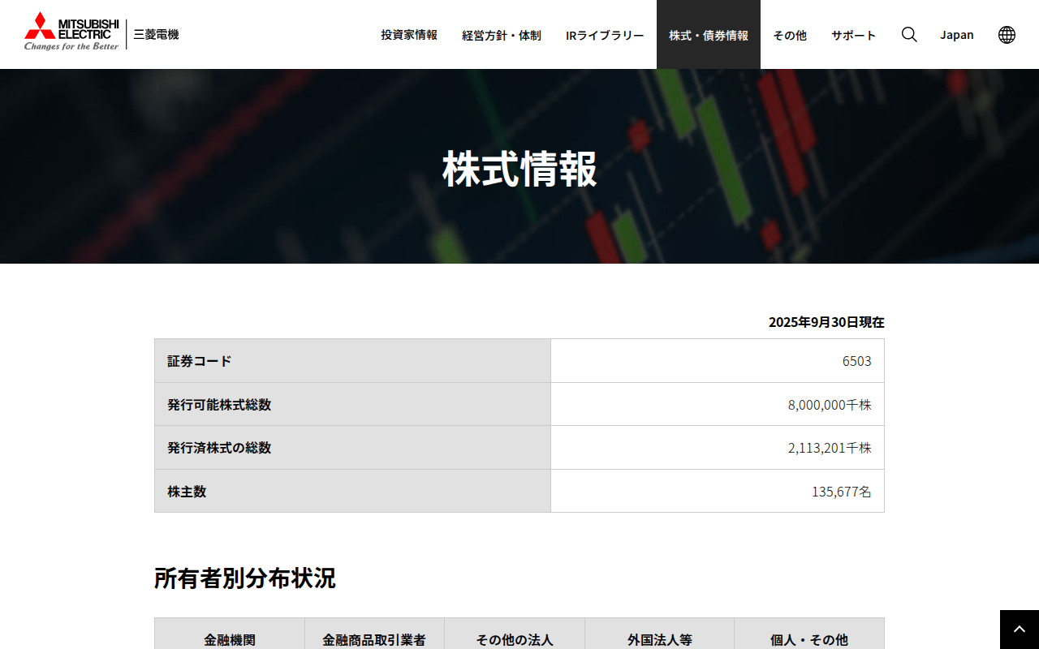Image resolution: width=1039 pixels, height=649 pixels.
Task: Click the 株式情報 page heading
Action: click(519, 169)
